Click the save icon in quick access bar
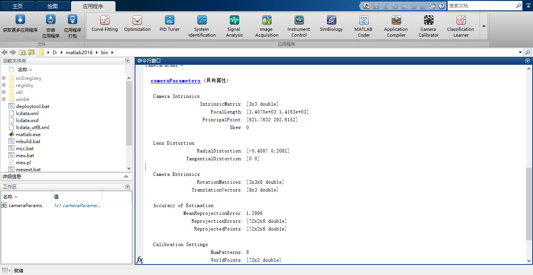This screenshot has height=275, width=533. coord(376,6)
